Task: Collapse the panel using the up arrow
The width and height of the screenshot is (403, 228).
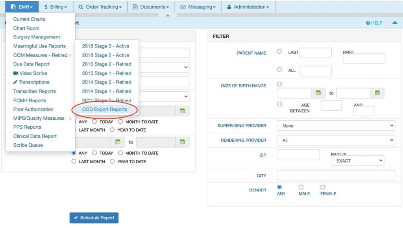Action: pyautogui.click(x=395, y=23)
